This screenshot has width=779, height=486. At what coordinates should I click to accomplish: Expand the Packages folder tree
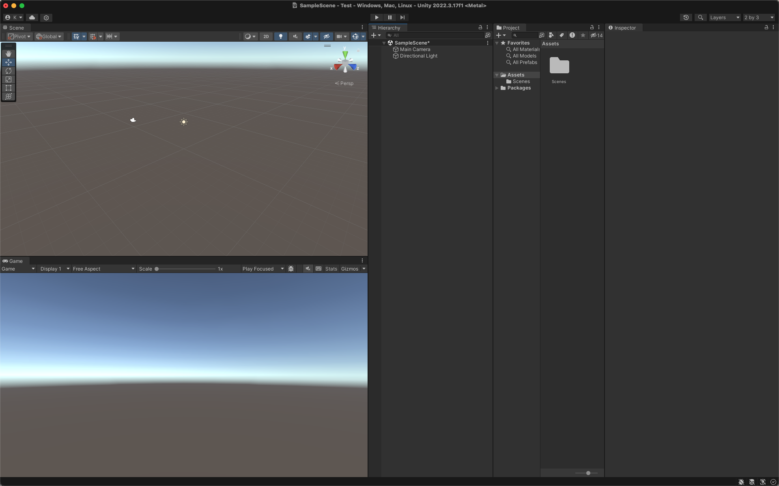point(497,88)
